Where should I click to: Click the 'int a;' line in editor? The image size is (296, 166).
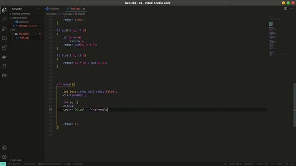68,102
